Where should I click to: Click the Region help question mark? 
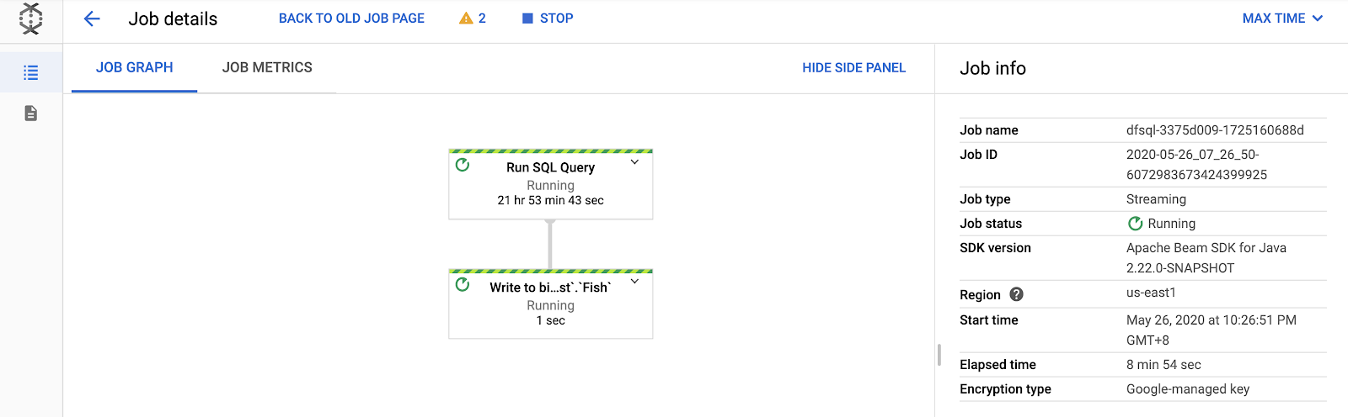pyautogui.click(x=1016, y=294)
